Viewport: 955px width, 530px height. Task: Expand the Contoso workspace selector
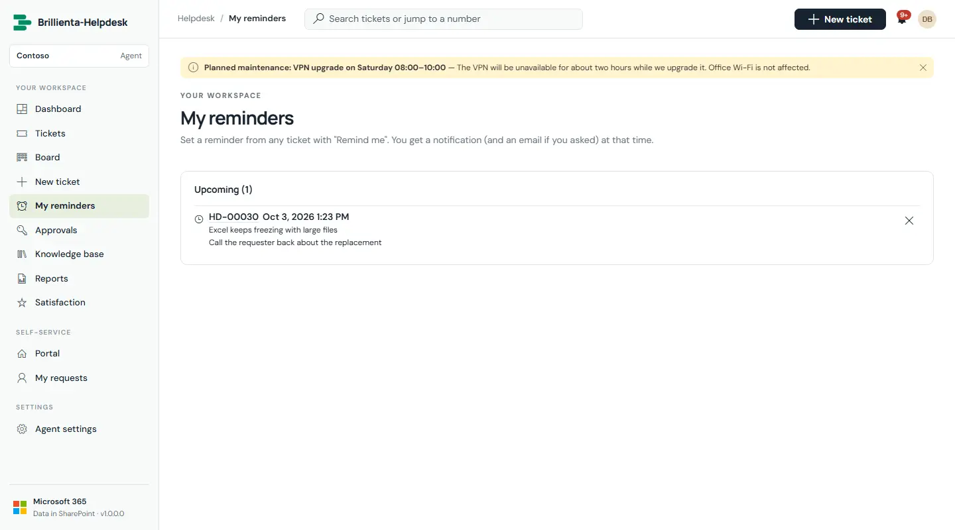[x=79, y=56]
